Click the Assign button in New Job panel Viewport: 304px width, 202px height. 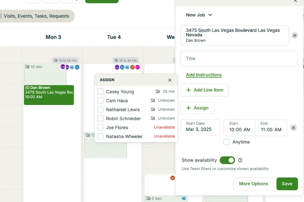click(x=197, y=108)
